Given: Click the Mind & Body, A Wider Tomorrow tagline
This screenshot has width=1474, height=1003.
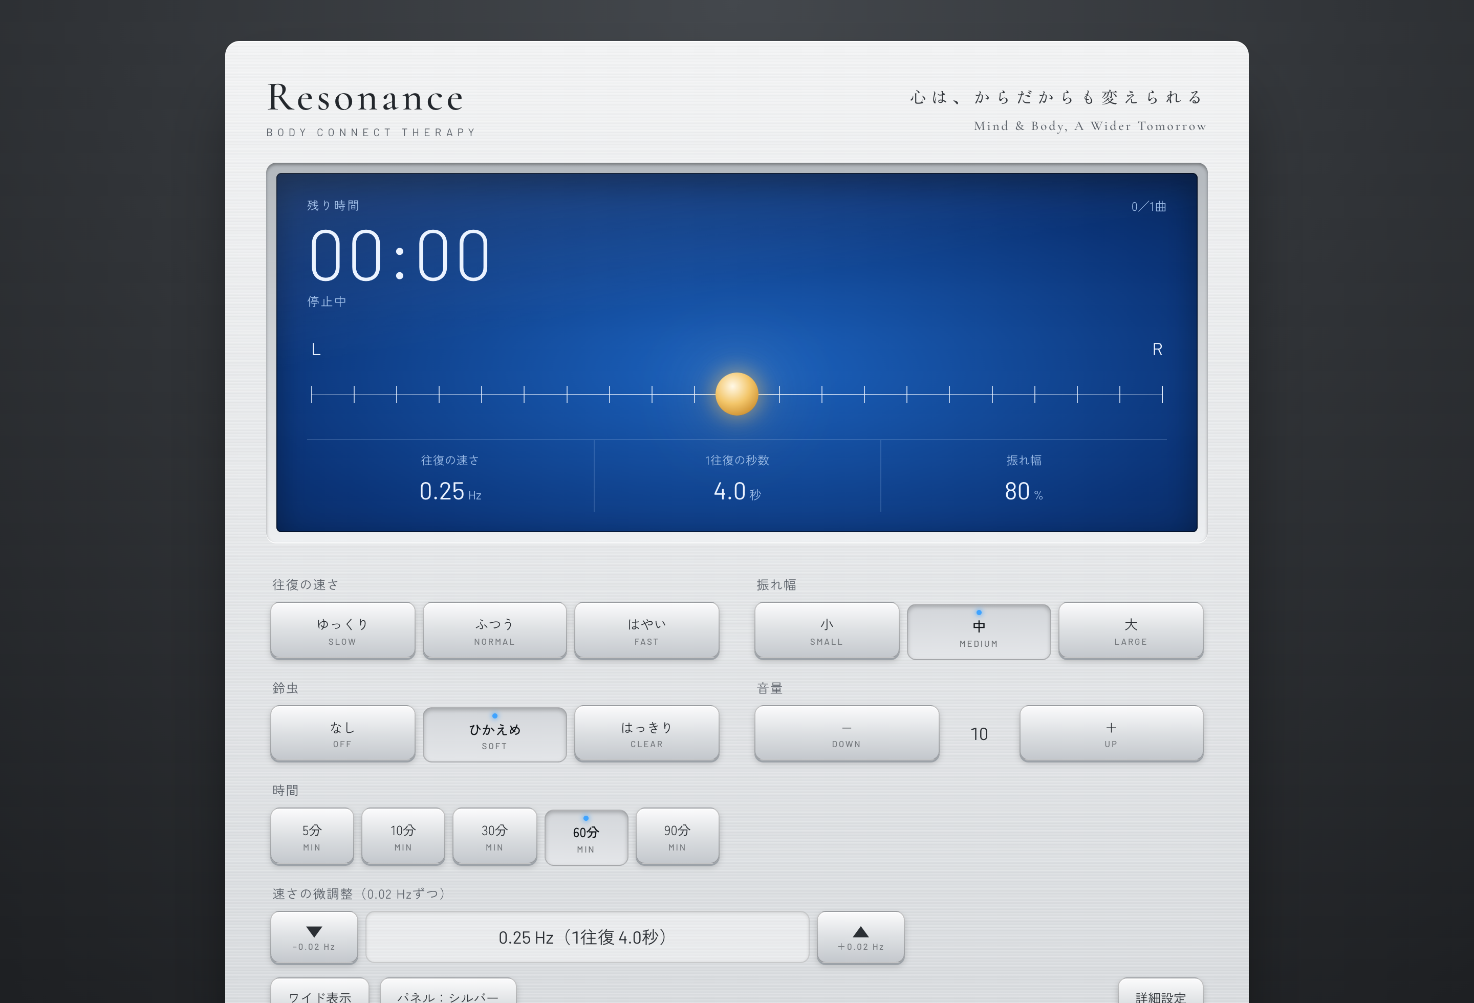Looking at the screenshot, I should (x=1090, y=125).
